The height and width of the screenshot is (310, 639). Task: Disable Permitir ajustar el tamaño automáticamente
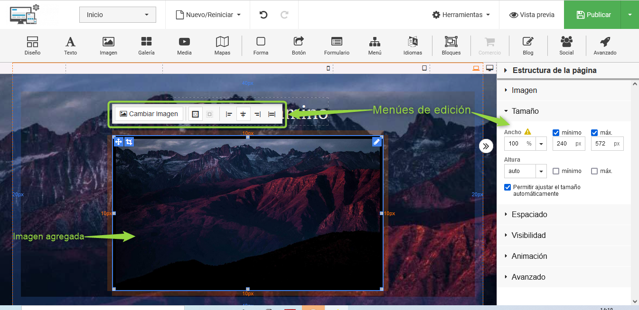(507, 187)
